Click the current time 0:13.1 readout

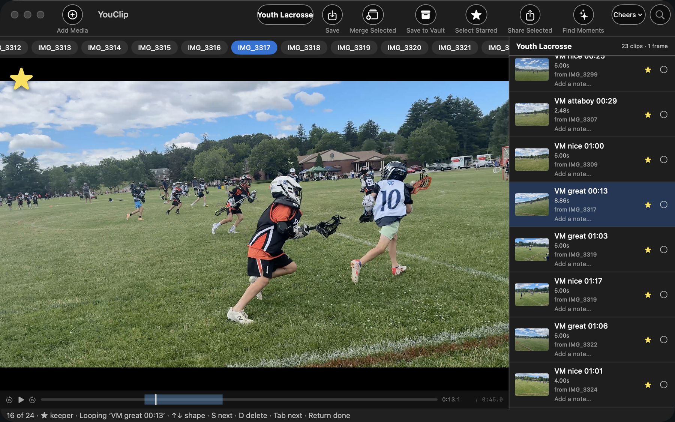[x=451, y=400]
